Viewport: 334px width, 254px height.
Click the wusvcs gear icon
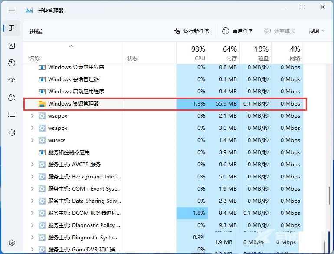click(x=42, y=140)
